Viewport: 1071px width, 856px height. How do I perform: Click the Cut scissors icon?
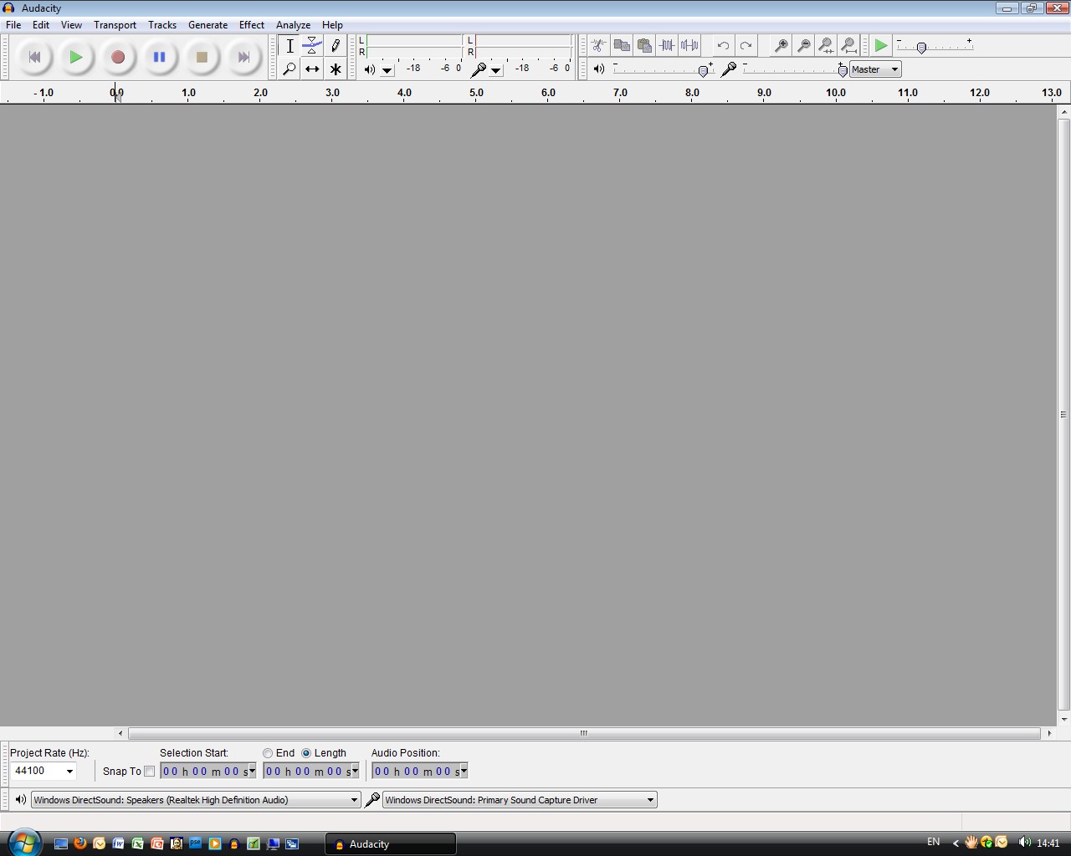click(x=599, y=46)
